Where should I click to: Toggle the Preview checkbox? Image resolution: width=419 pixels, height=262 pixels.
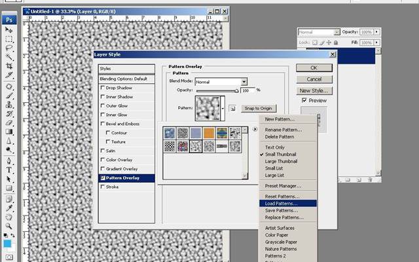(304, 101)
